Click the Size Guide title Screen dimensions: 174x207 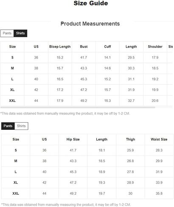coord(91,3)
